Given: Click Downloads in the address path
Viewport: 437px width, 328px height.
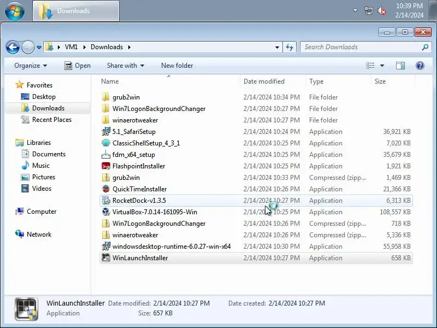Looking at the screenshot, I should (x=107, y=47).
